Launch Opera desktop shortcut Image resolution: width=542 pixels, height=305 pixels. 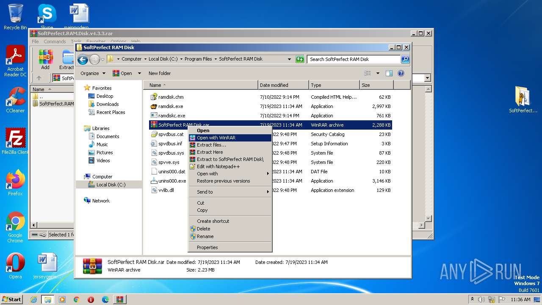coord(15,266)
